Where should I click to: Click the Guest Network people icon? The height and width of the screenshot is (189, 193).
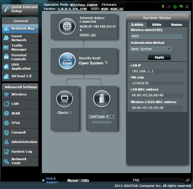6,38
